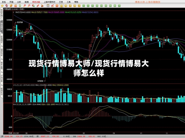
Task: Select the overlapping red and green squares icon
Action: coord(33,6)
